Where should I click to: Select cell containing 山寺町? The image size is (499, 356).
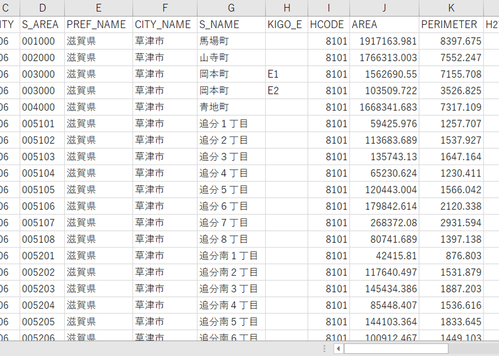(231, 58)
